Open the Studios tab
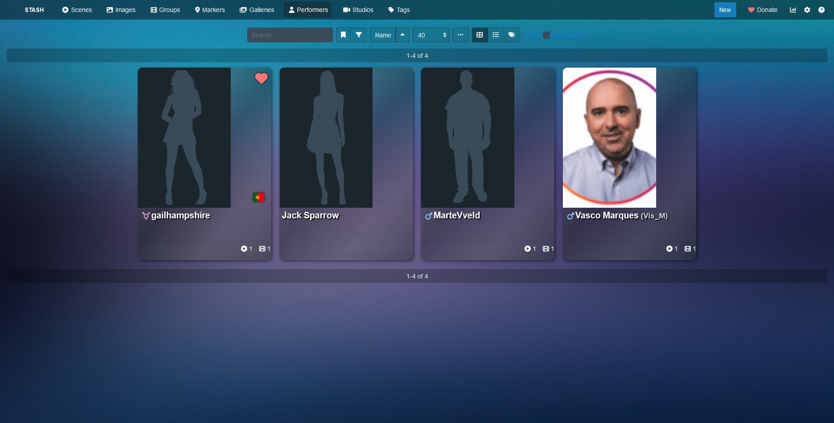The width and height of the screenshot is (834, 423). coord(358,10)
